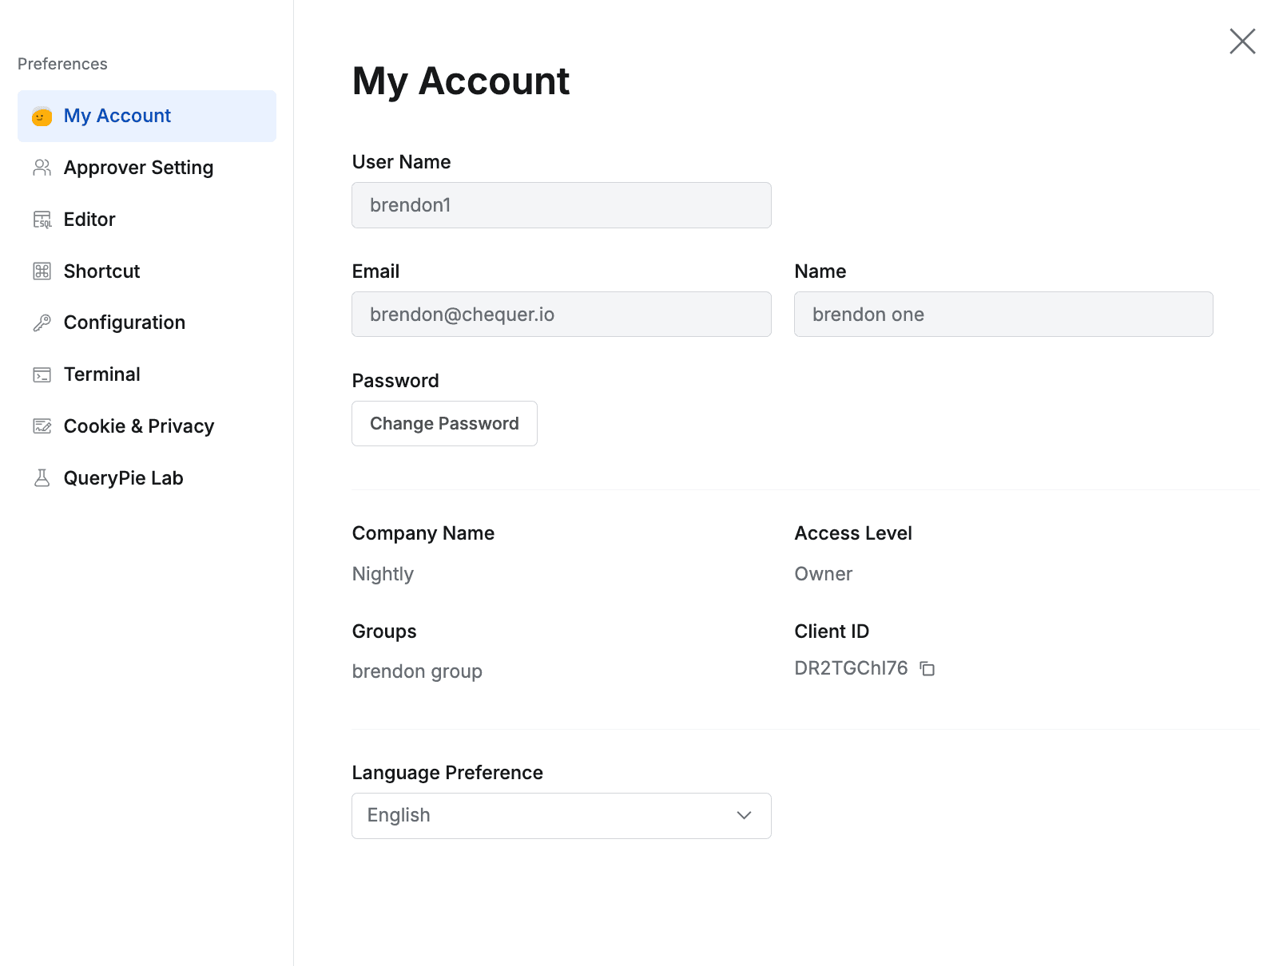
Task: Open the Language Preference dropdown
Action: [561, 815]
